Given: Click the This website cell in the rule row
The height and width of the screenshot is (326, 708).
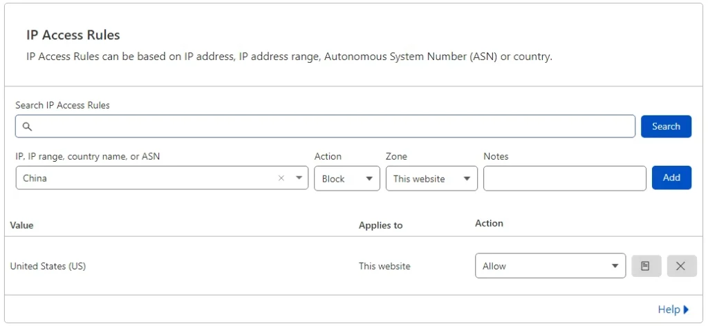Looking at the screenshot, I should (x=384, y=266).
